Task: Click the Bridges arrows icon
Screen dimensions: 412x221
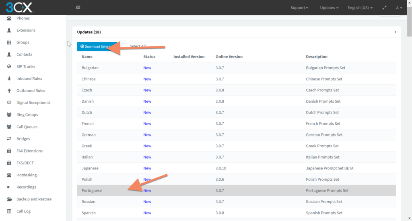Action: pos(9,139)
